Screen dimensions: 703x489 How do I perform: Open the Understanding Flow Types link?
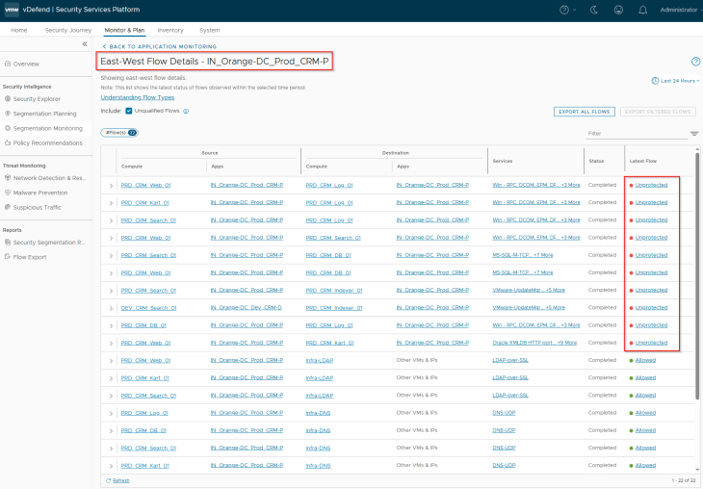click(x=138, y=97)
